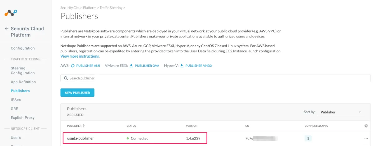Screen dimensions: 373x146
Task: Go to App Definition in the sidebar
Action: coord(23,82)
